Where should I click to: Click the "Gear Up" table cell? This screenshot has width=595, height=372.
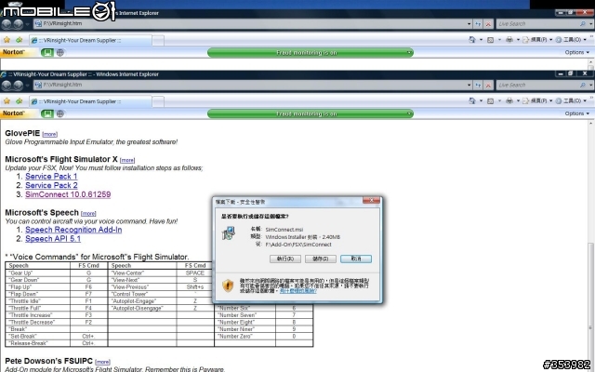[38, 272]
